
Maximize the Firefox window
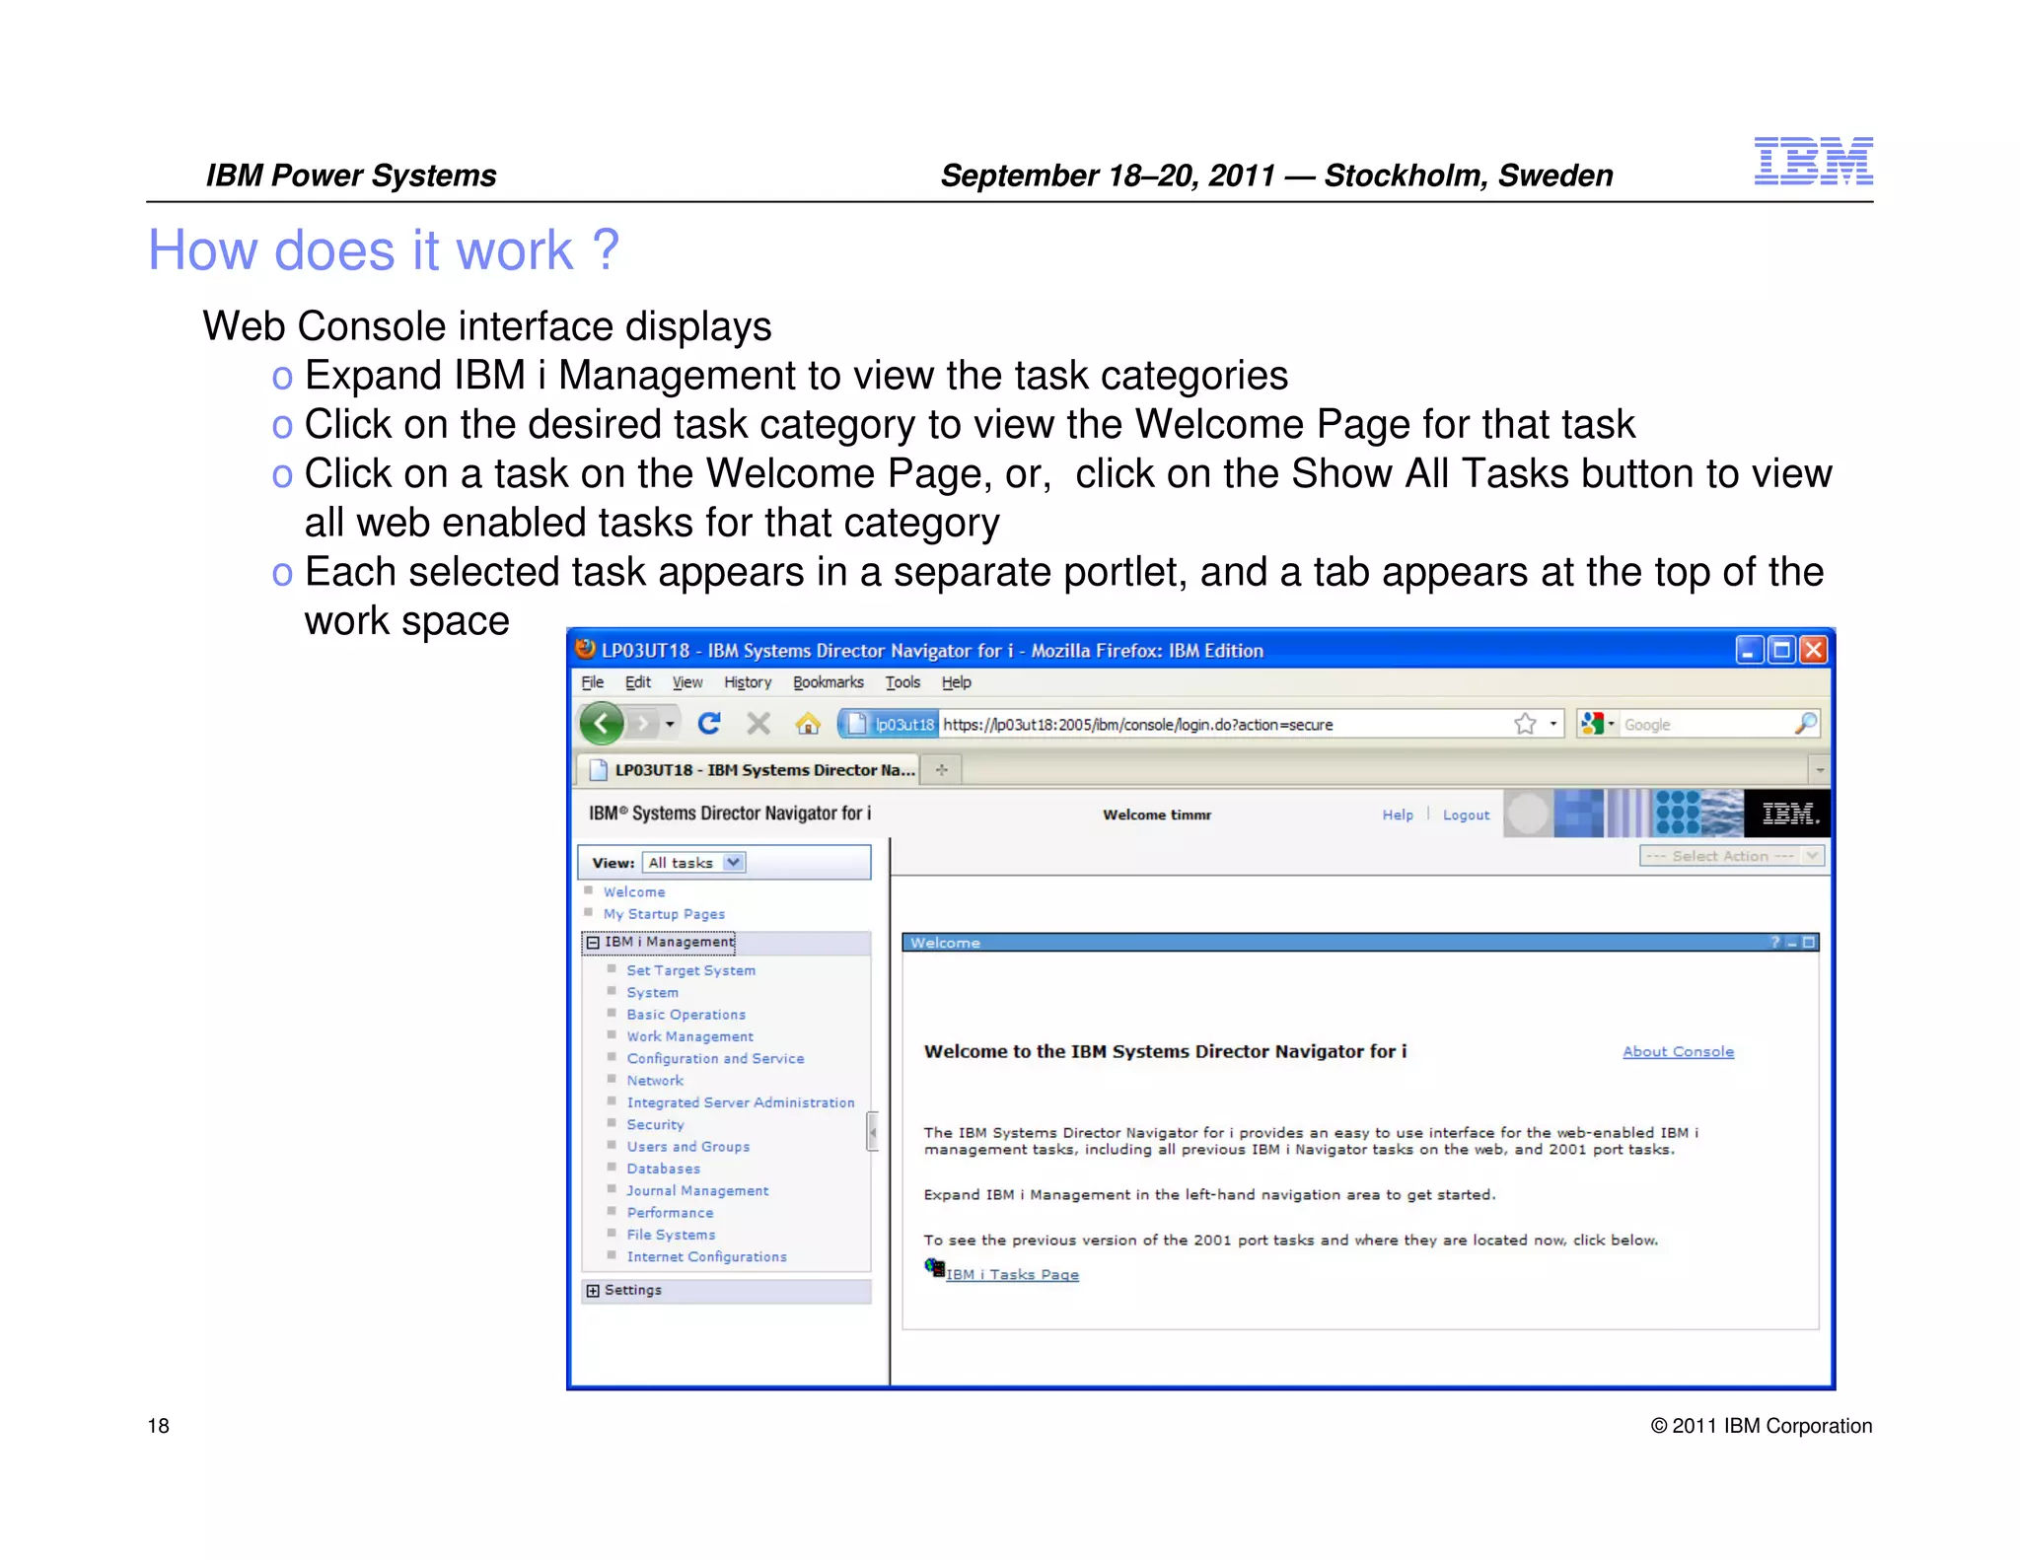click(x=1781, y=650)
